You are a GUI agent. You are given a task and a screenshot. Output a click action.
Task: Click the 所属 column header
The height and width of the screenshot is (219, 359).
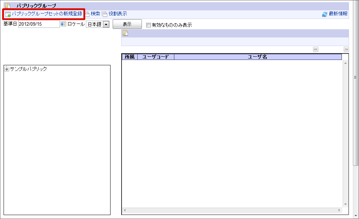(x=129, y=57)
